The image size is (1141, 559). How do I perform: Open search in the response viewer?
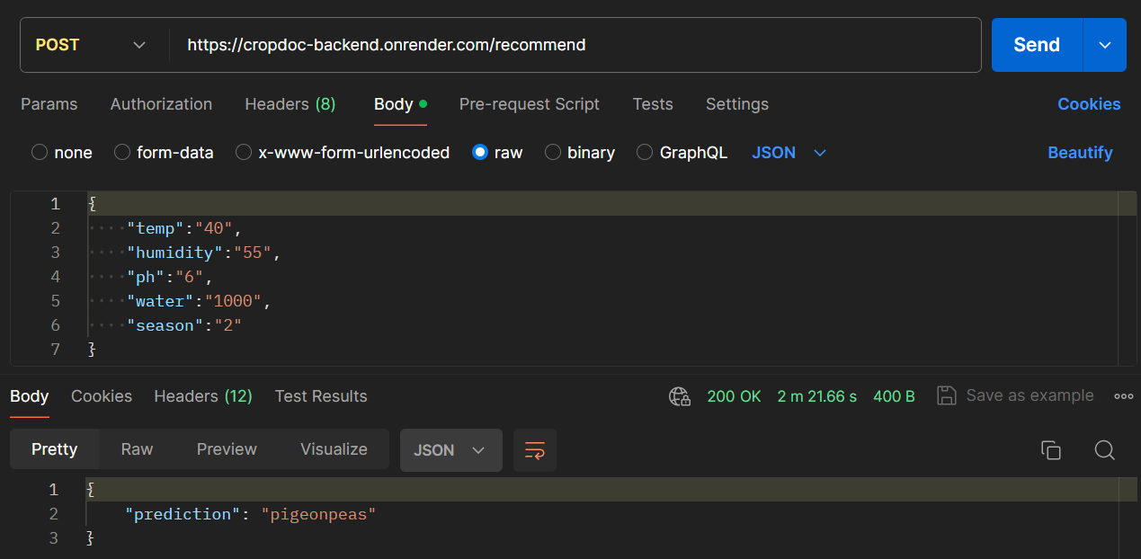1104,449
